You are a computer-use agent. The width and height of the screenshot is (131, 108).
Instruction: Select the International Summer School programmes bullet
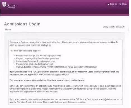[x=36, y=61]
